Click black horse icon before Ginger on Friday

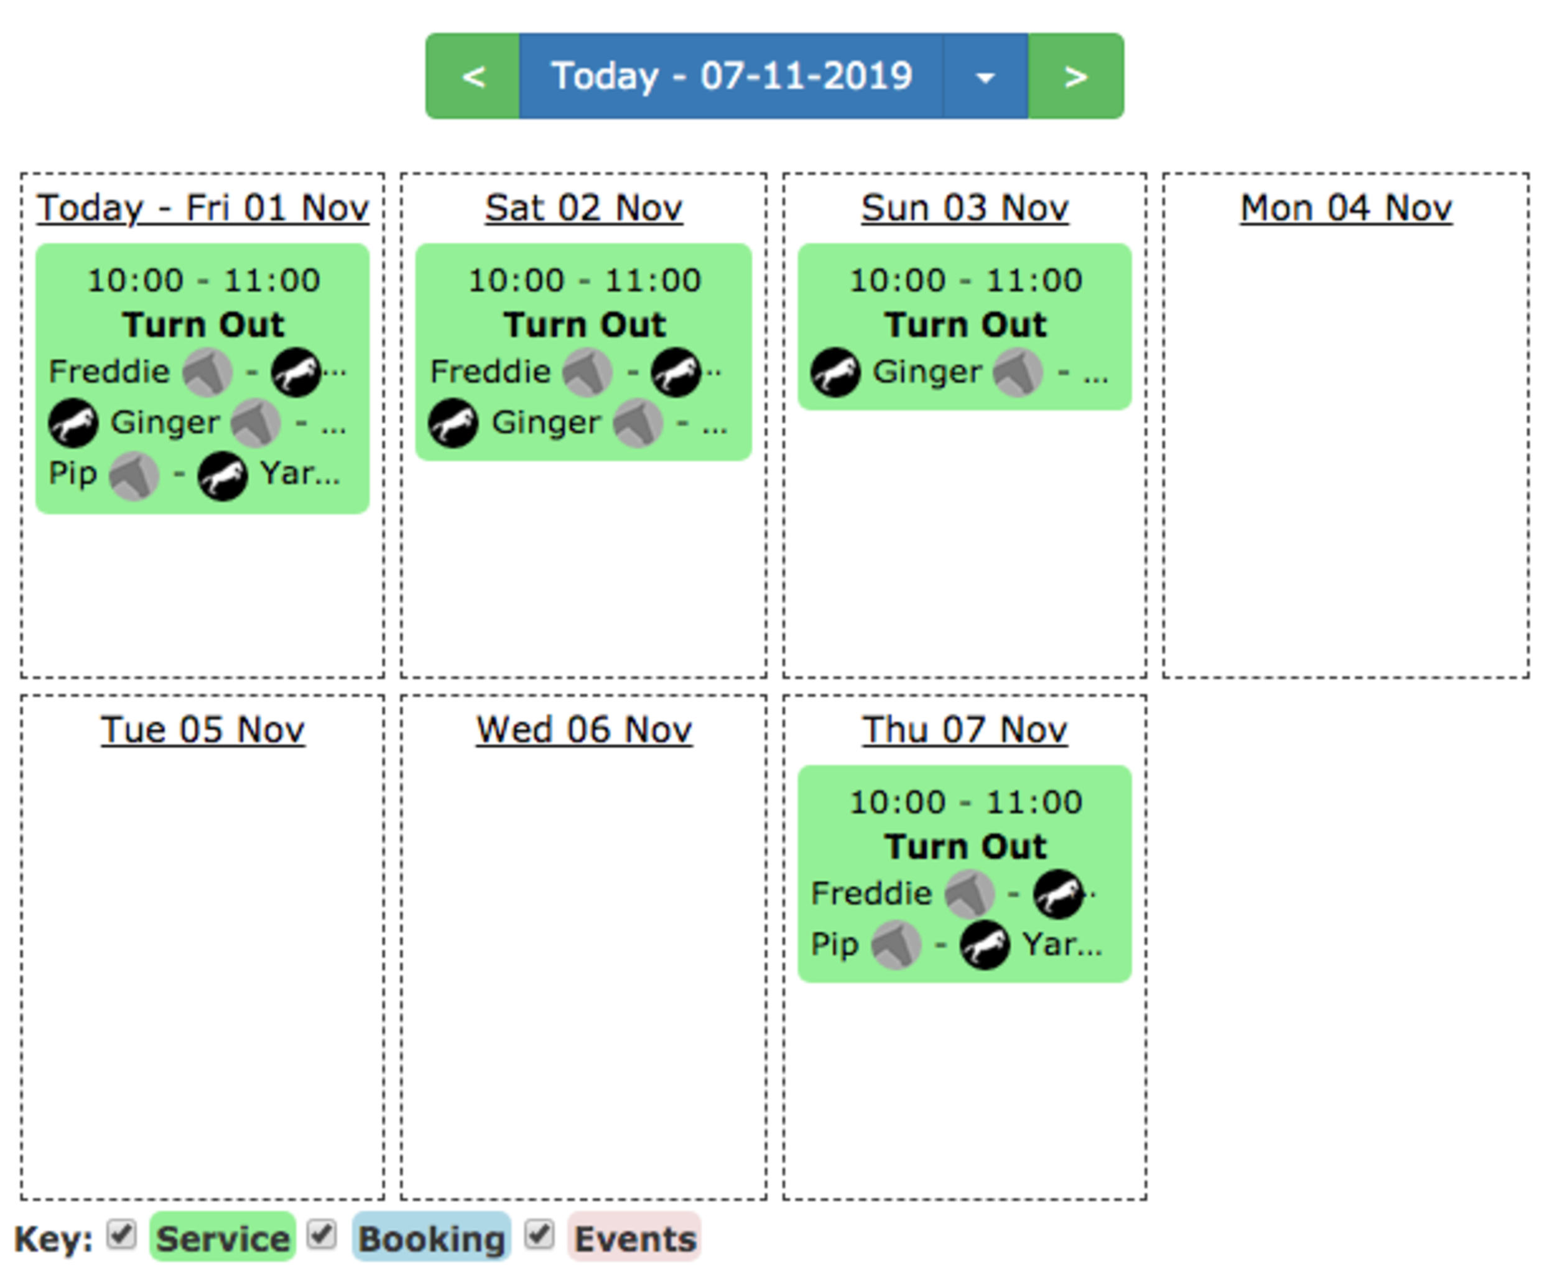[x=73, y=423]
